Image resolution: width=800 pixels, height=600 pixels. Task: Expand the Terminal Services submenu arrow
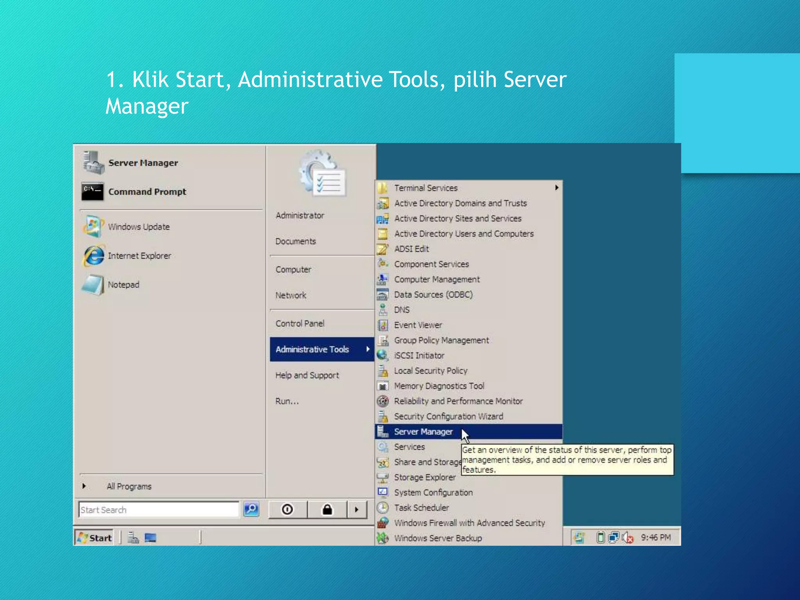tap(557, 188)
